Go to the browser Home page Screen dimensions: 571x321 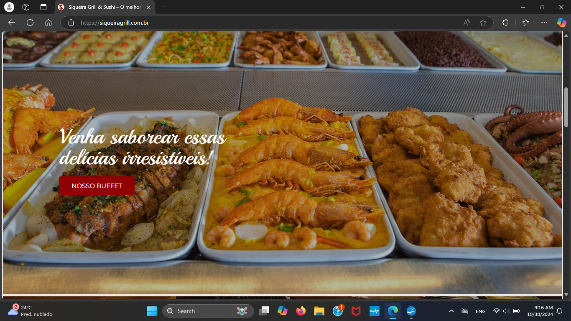click(48, 23)
